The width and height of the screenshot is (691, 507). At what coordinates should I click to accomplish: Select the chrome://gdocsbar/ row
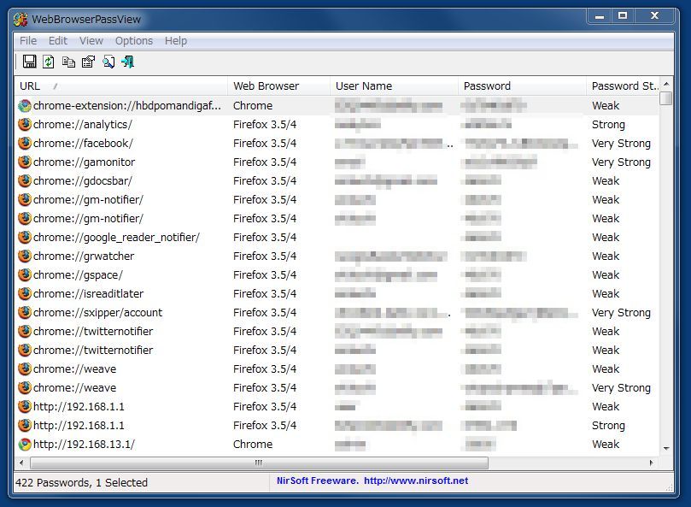click(337, 181)
